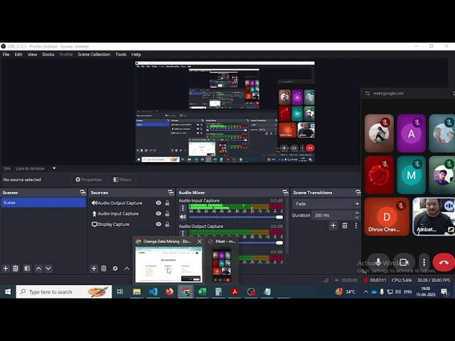Viewport: 455px width, 341px height.
Task: Add a scene transition with plus icon
Action: coord(333,226)
